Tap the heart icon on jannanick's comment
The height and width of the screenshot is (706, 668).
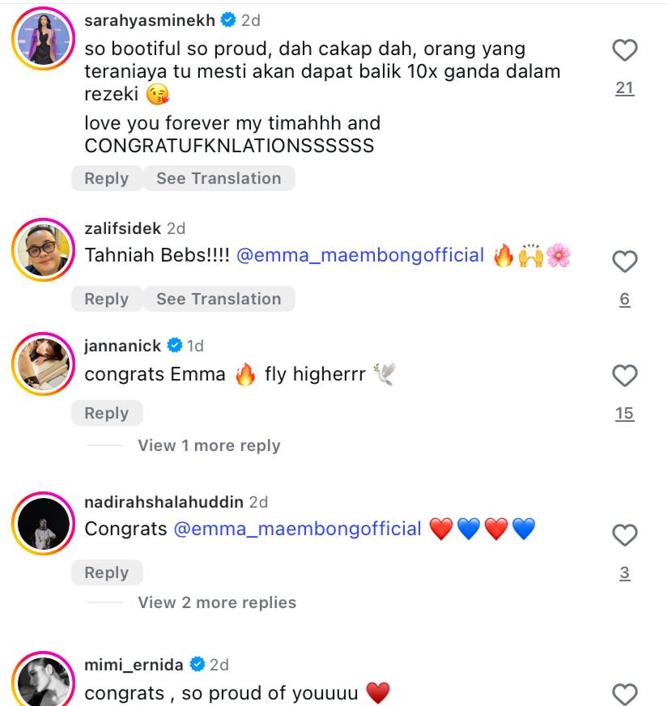pos(624,375)
